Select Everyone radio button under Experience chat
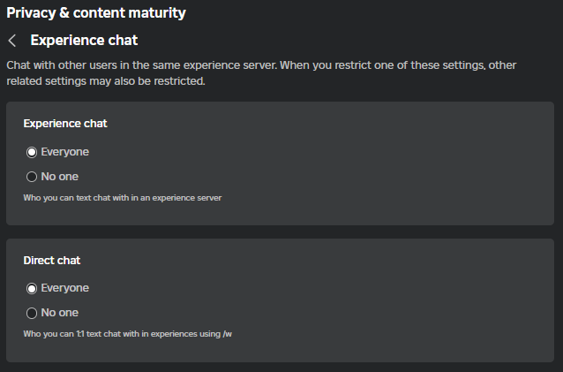Viewport: 563px width, 372px height. [x=32, y=152]
